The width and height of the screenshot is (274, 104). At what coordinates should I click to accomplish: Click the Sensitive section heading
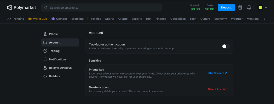tap(95, 61)
